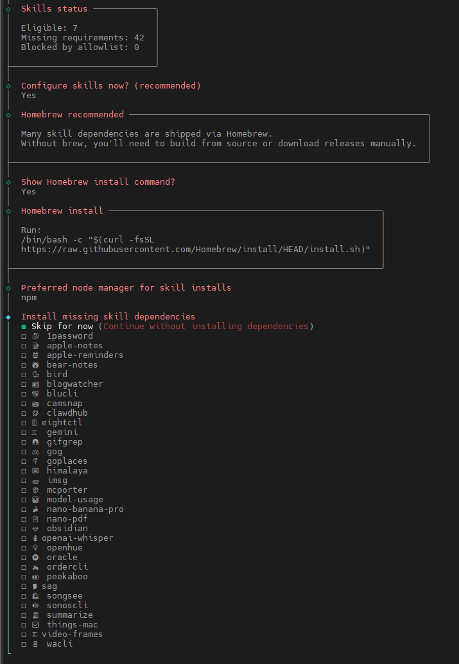Screen dimensions: 459x664
Task: Click the model-usage chart icon
Action: (35, 500)
